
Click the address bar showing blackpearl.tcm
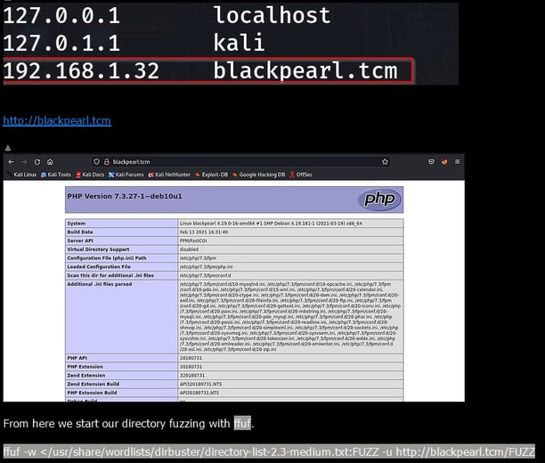coord(240,162)
